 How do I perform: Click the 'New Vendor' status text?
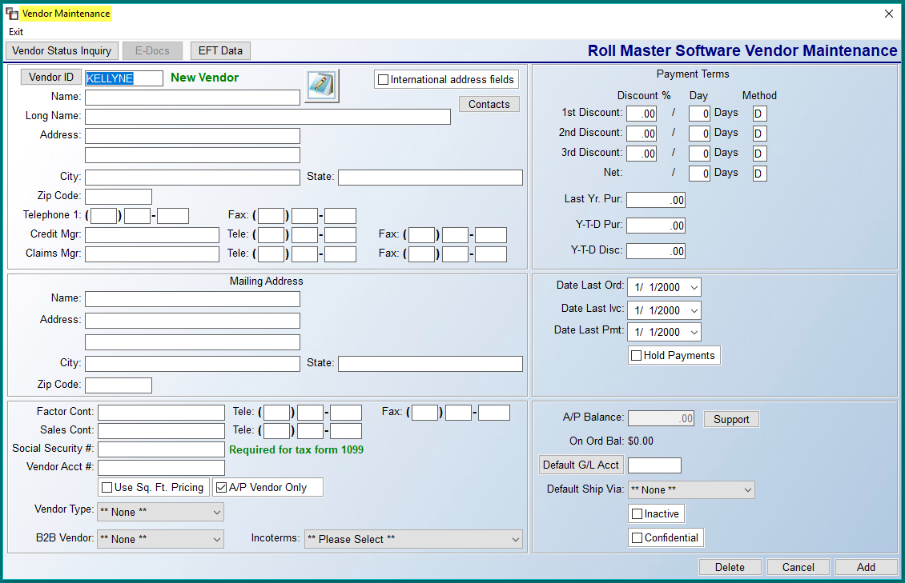(x=204, y=78)
